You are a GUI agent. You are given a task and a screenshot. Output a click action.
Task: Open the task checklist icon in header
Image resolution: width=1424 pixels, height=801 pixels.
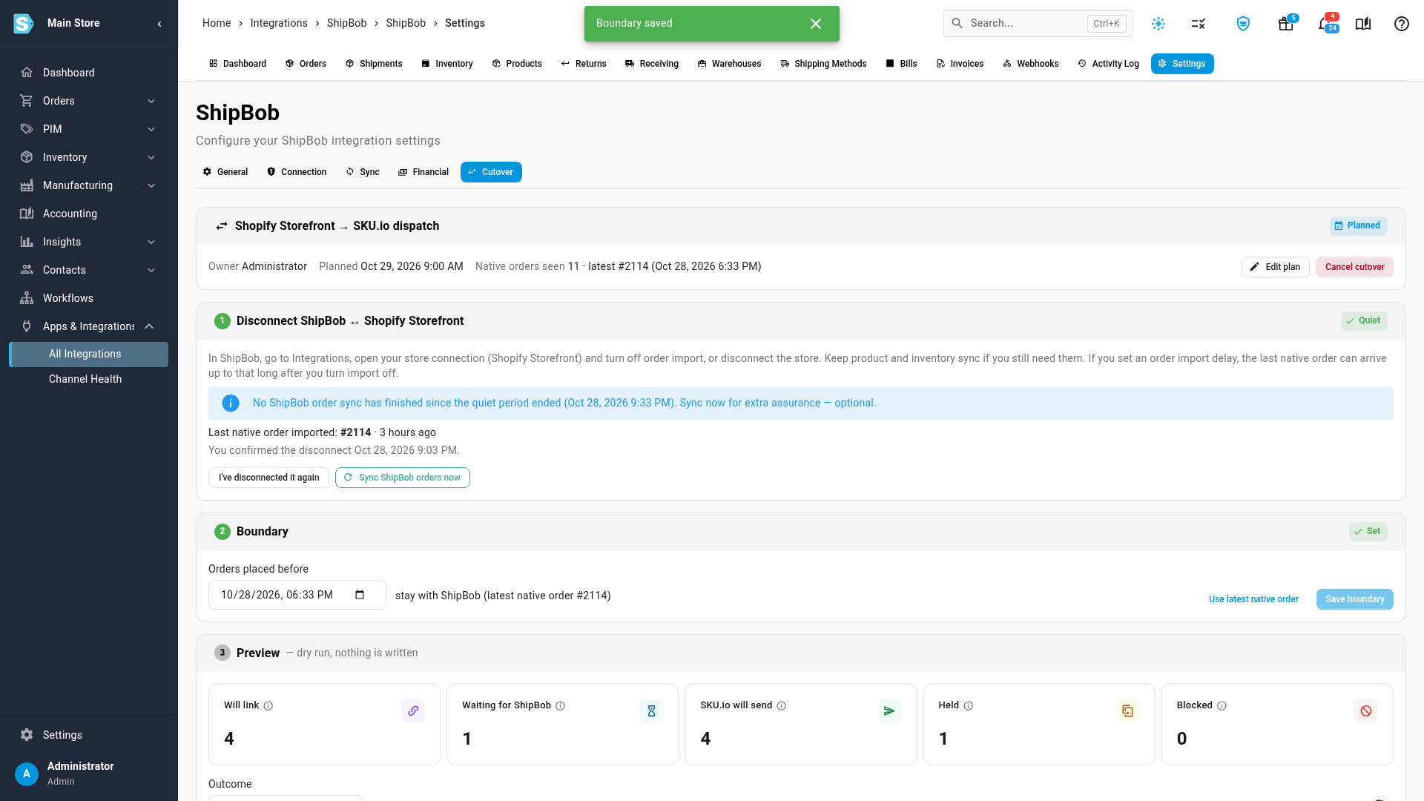[x=1199, y=24]
